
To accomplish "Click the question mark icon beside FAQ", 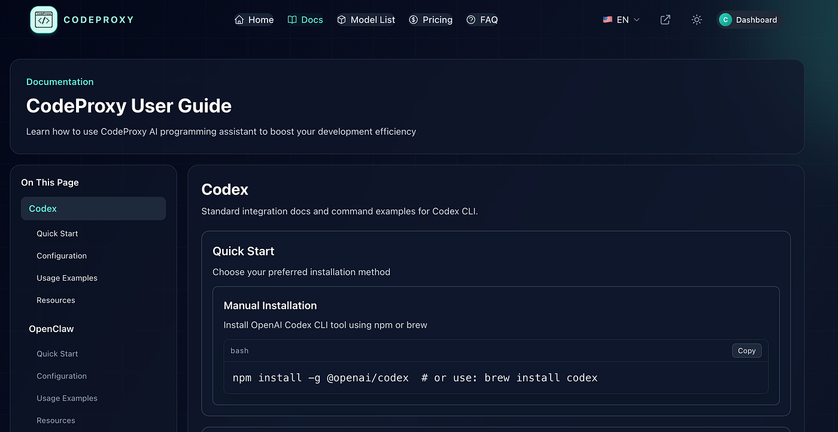I will 471,20.
